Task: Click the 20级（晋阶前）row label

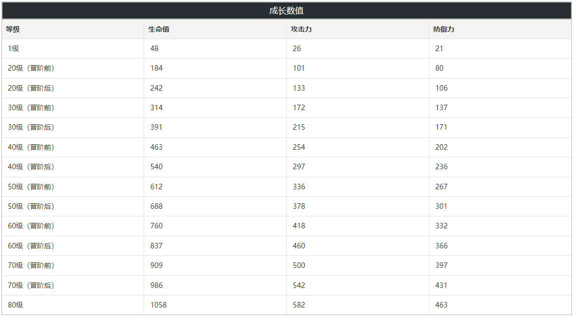Action: (x=31, y=68)
